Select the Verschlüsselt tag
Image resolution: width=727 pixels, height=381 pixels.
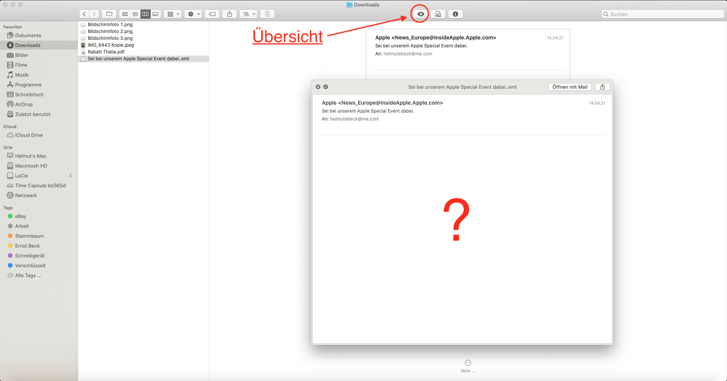click(39, 265)
